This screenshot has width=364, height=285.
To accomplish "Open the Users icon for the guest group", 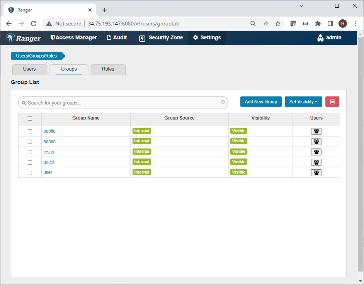I will pyautogui.click(x=316, y=162).
